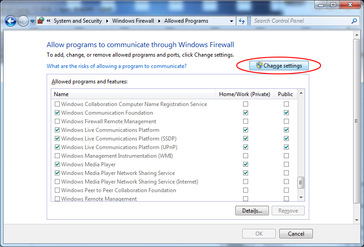Uncheck Windows Live Communications Platform name checkbox
364x247 pixels.
click(57, 130)
